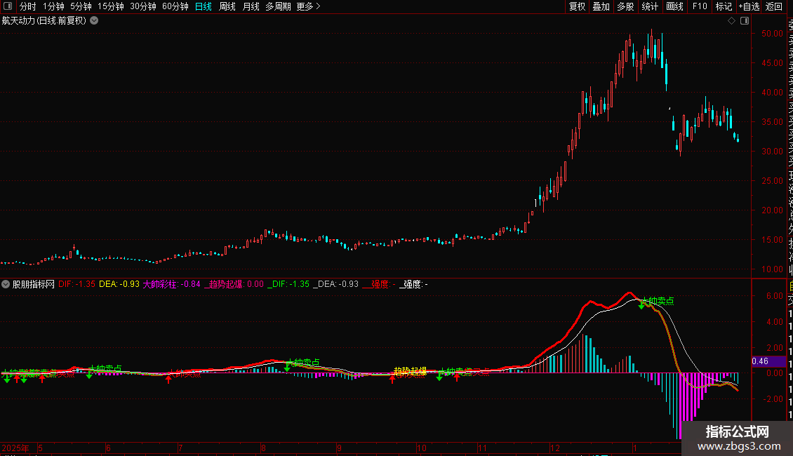Click the 返回 back button
The image size is (793, 456).
point(774,6)
